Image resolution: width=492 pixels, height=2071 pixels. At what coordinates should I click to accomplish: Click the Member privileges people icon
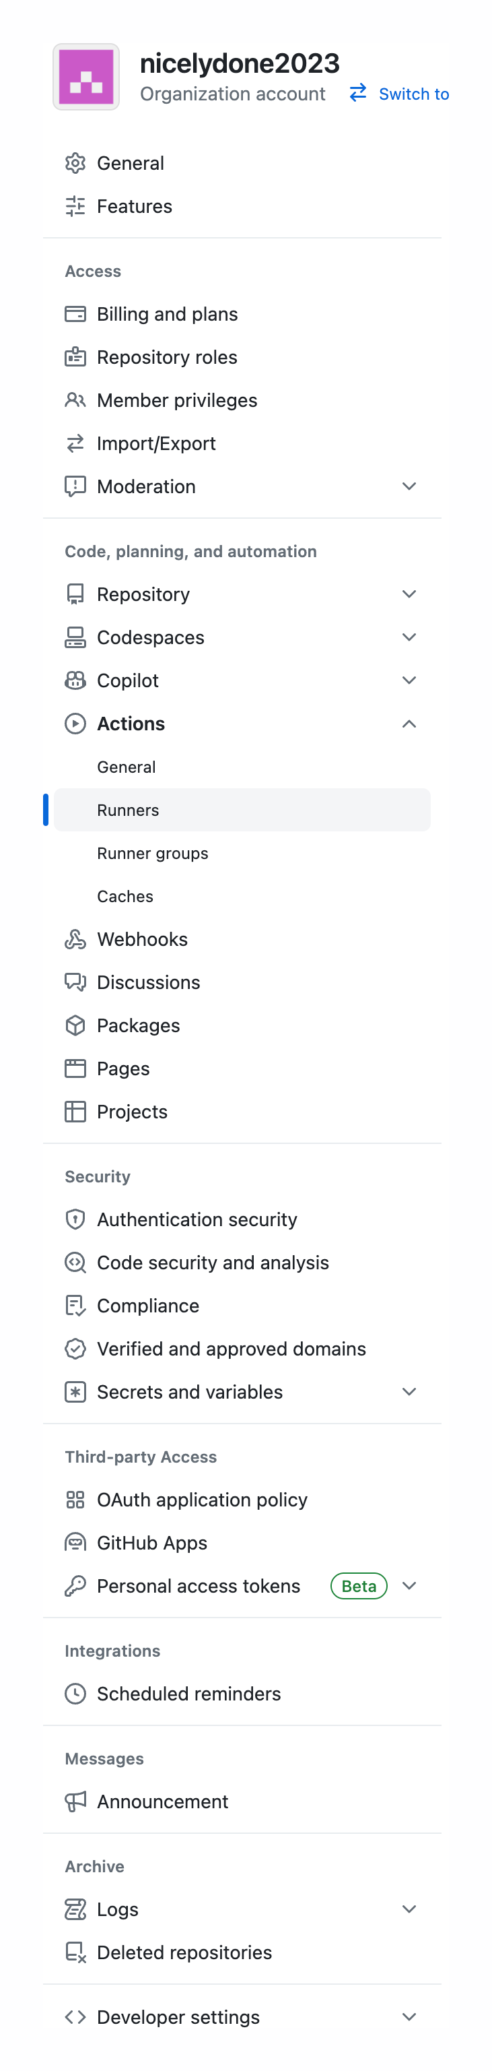75,400
